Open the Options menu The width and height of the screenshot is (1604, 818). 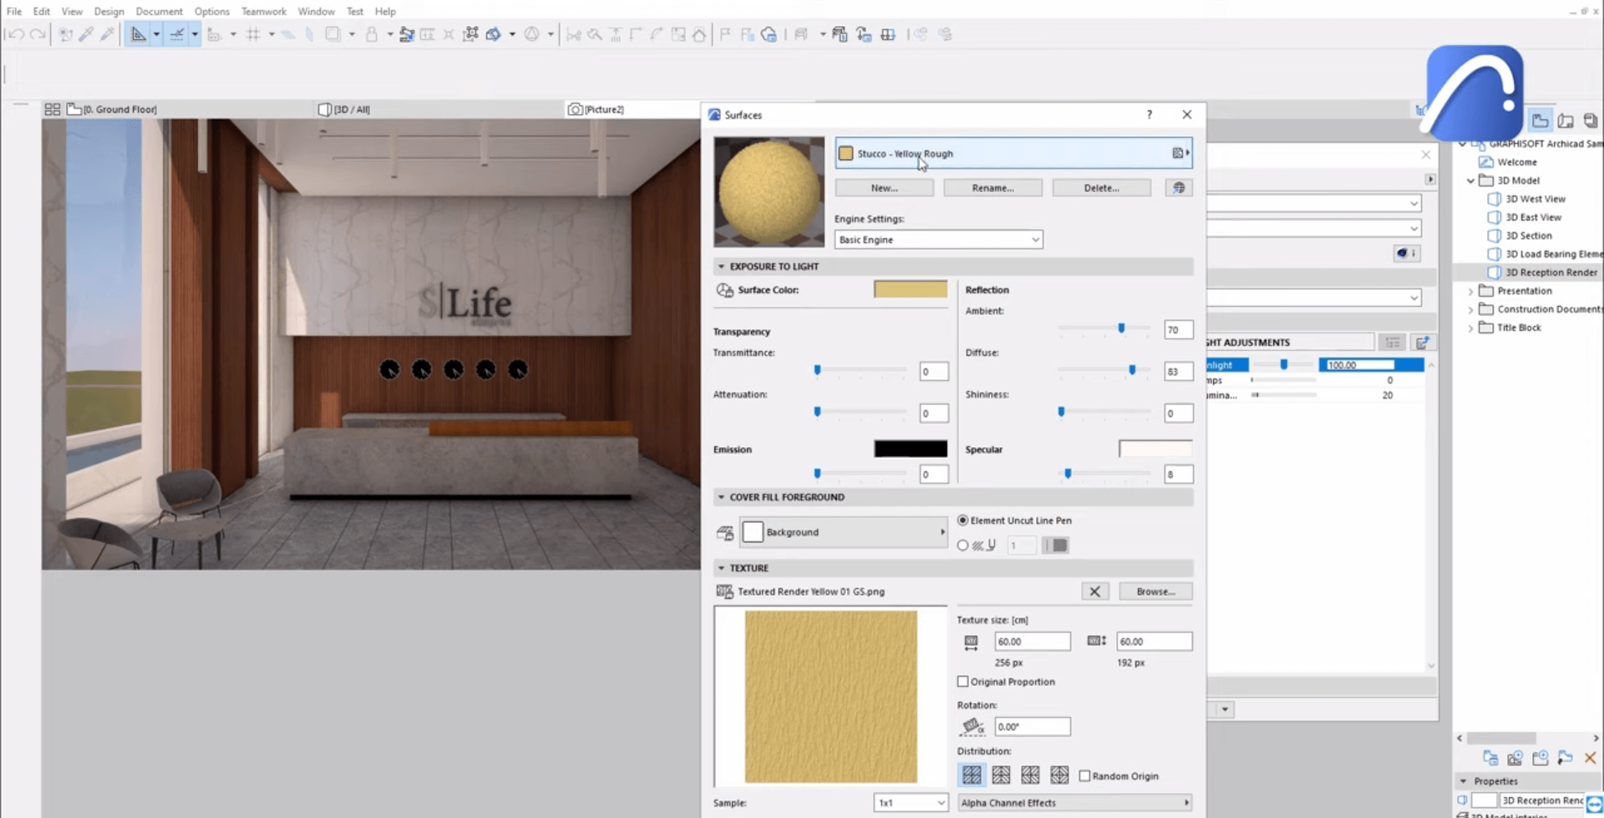click(211, 11)
